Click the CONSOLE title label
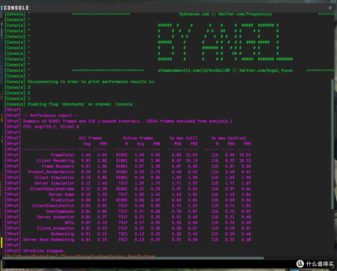The image size is (337, 271). 16,8
